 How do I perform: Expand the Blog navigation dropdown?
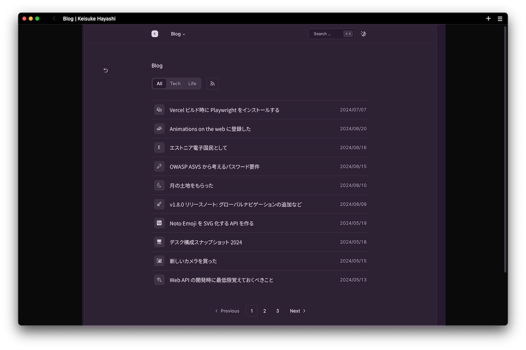coord(178,34)
